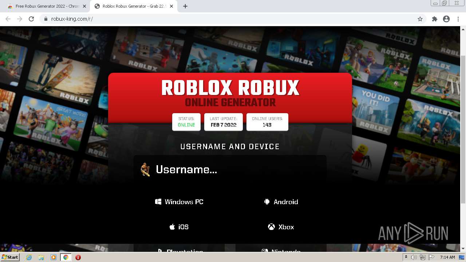Click the scrollbar down arrow
The height and width of the screenshot is (262, 466).
(463, 249)
